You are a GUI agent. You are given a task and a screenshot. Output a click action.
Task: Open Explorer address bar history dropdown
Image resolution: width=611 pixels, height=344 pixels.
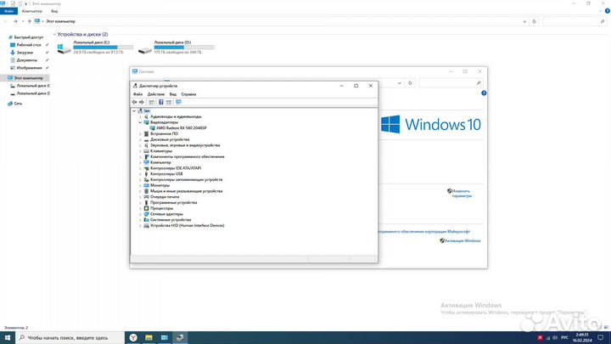tap(524, 21)
